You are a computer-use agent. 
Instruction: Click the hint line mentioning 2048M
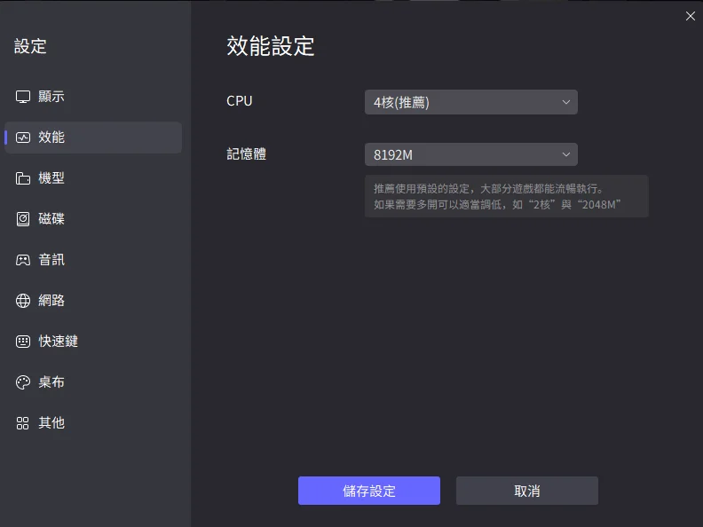tap(497, 204)
